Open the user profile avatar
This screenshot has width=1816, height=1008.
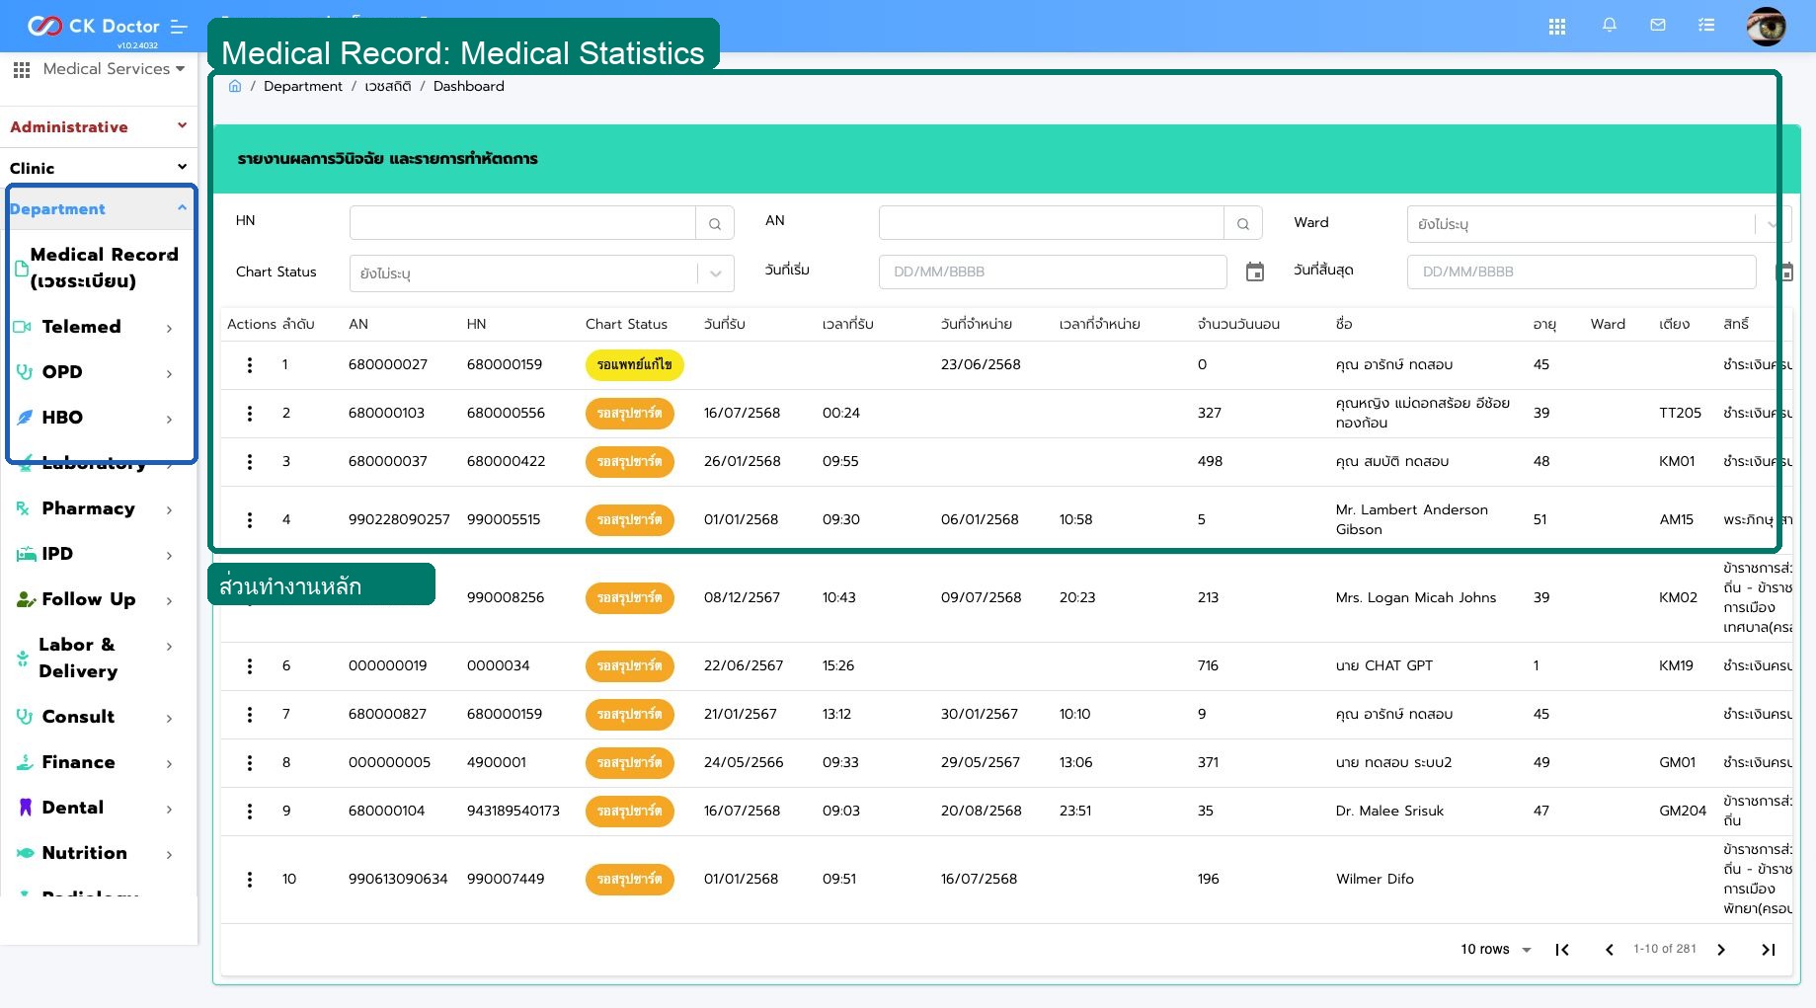click(x=1767, y=26)
